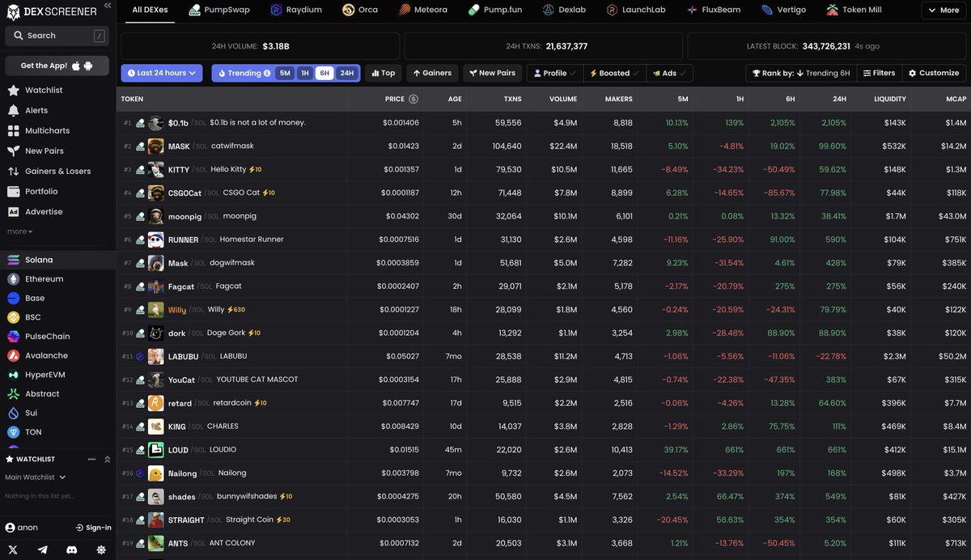This screenshot has width=971, height=560.
Task: Open the moonpig token row
Action: tap(544, 216)
